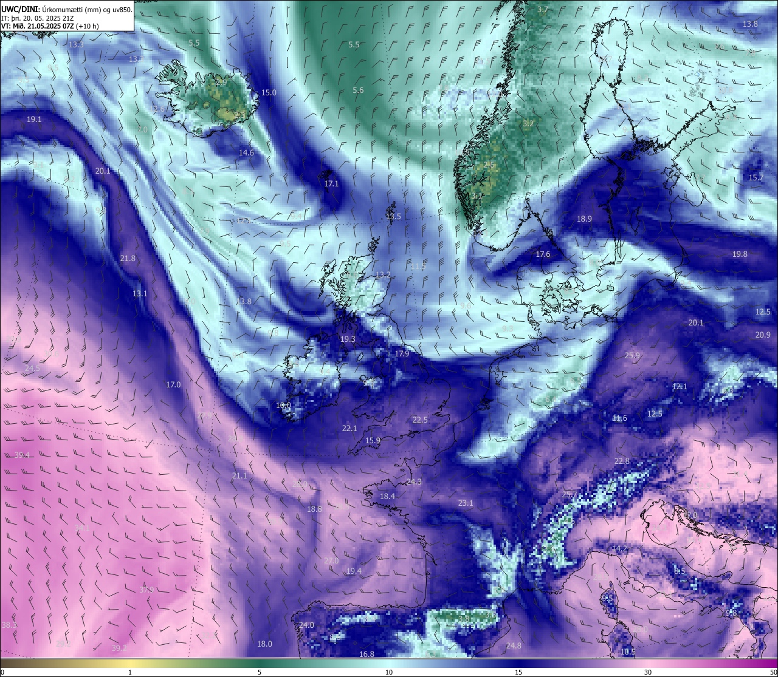Click the 'VT: Mið. 21.05.2025 07Z (+10 h)' line
Viewport: 778px width, 677px height.
pos(50,26)
